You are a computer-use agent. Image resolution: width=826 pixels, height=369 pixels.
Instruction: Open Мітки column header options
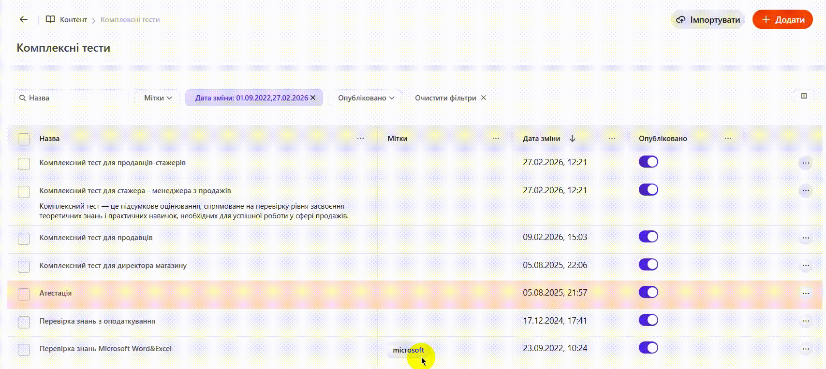click(496, 139)
